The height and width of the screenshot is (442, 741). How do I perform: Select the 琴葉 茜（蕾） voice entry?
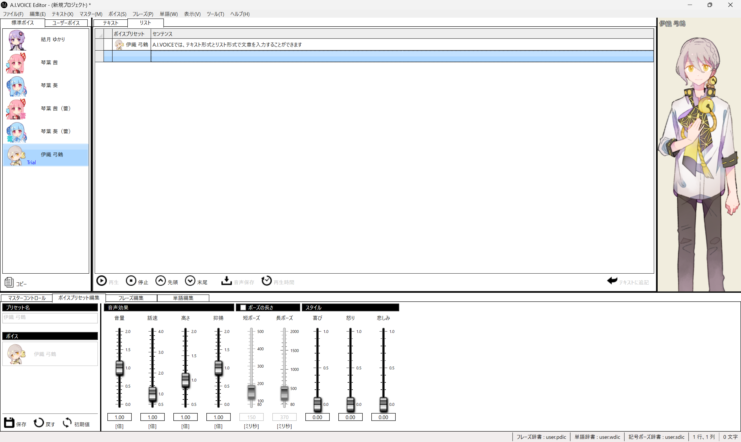pyautogui.click(x=55, y=108)
